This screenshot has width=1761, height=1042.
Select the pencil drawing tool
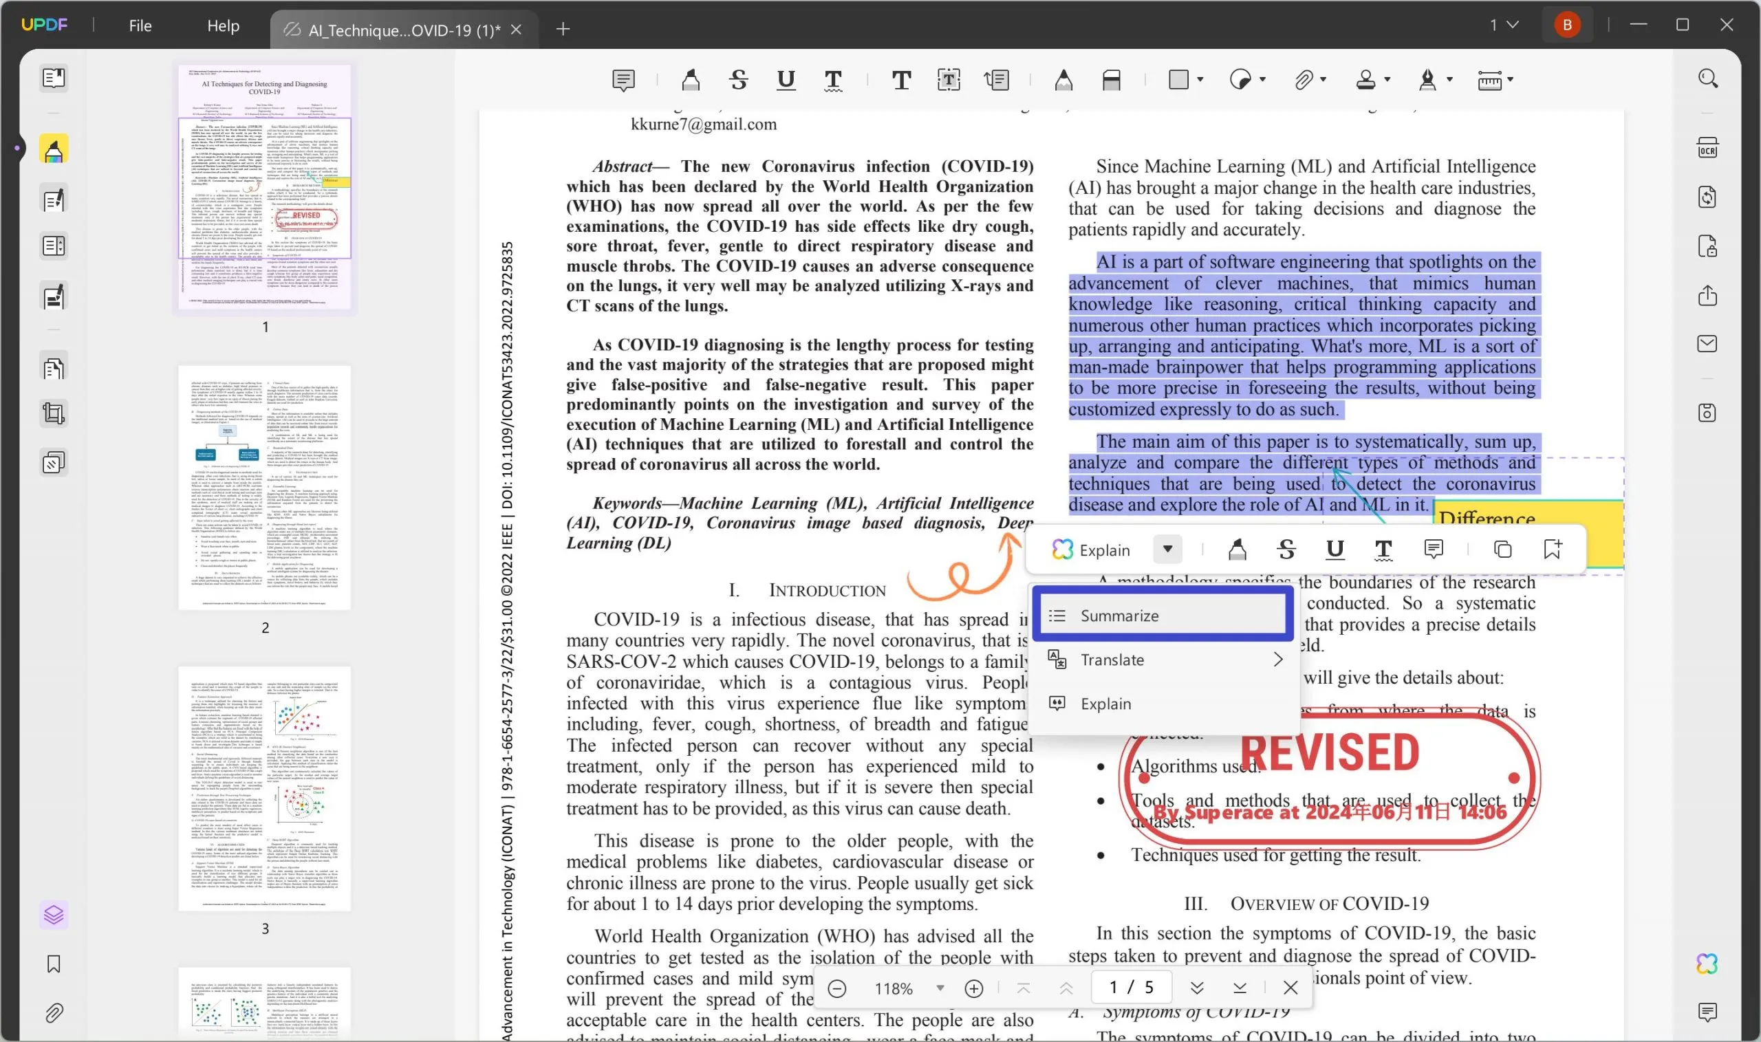tap(1063, 79)
